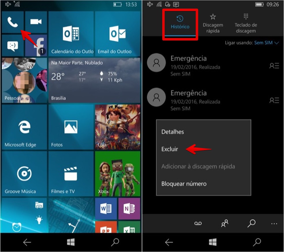
Task: Open the video camera tile
Action: pos(36,22)
